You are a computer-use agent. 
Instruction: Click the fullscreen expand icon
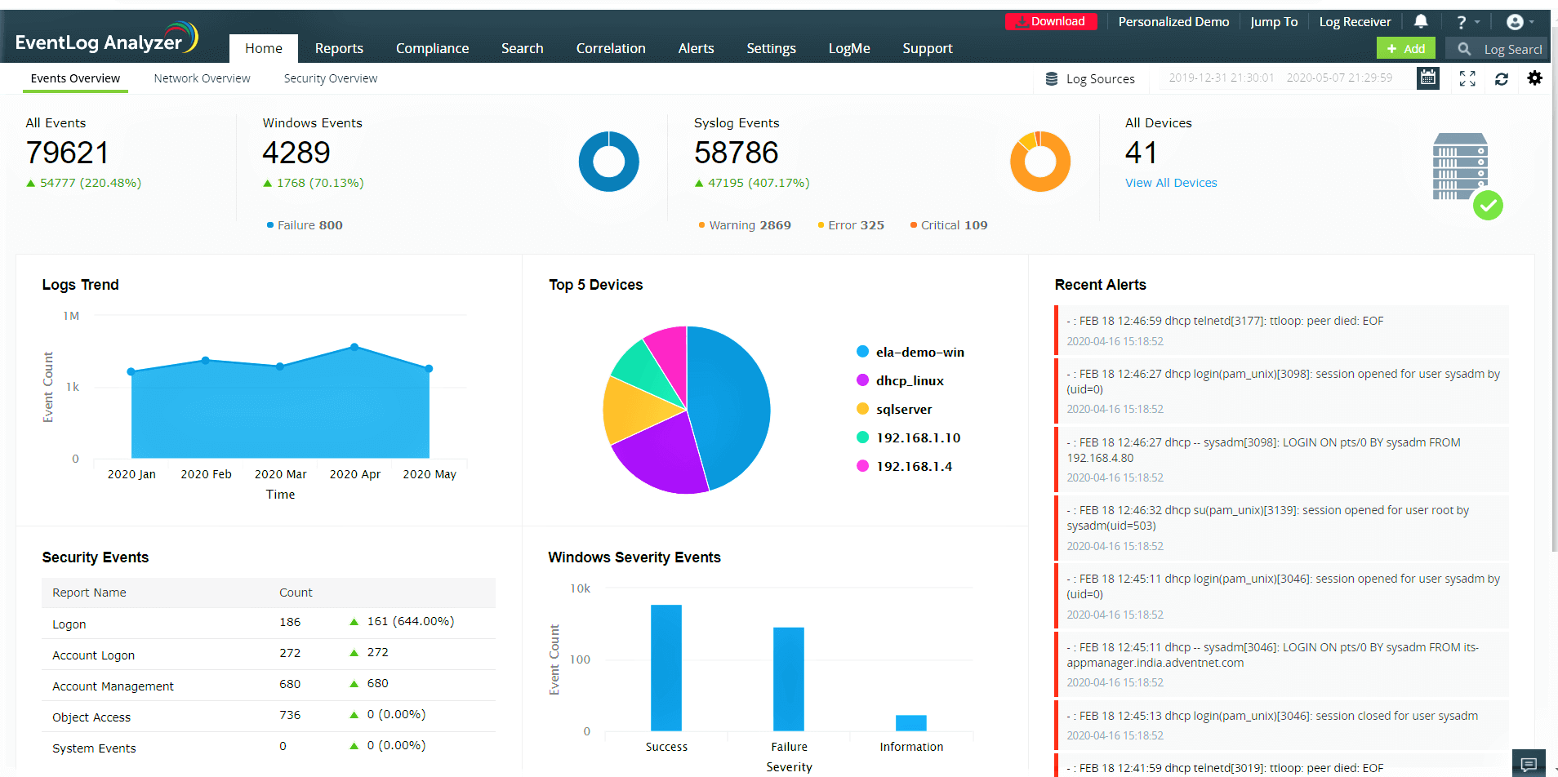point(1467,78)
